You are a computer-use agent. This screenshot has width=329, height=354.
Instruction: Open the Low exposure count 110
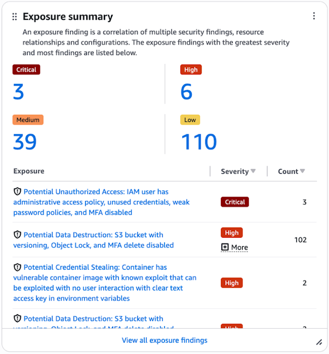tap(199, 142)
